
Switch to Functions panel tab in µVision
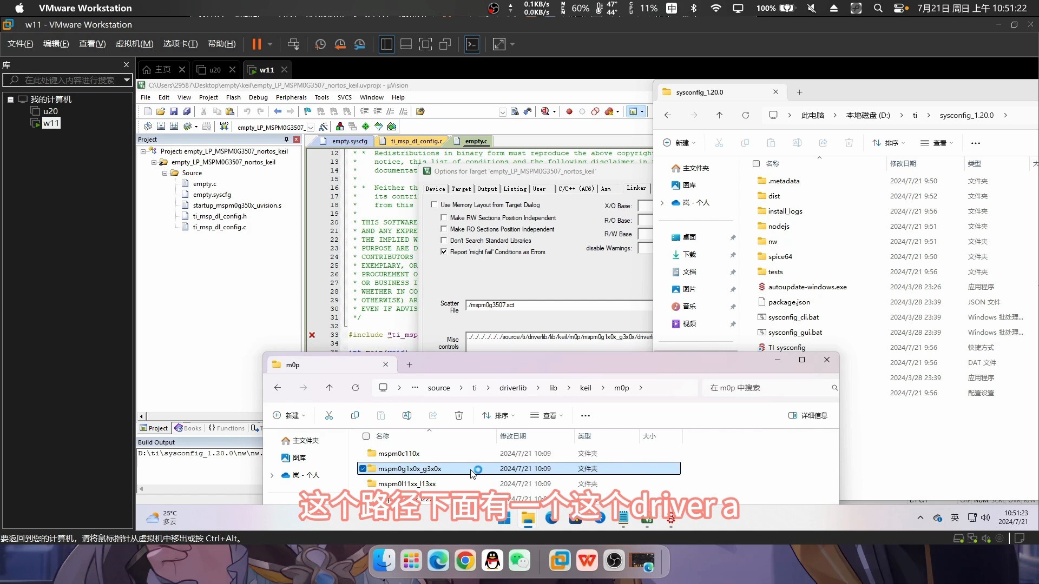pos(227,428)
